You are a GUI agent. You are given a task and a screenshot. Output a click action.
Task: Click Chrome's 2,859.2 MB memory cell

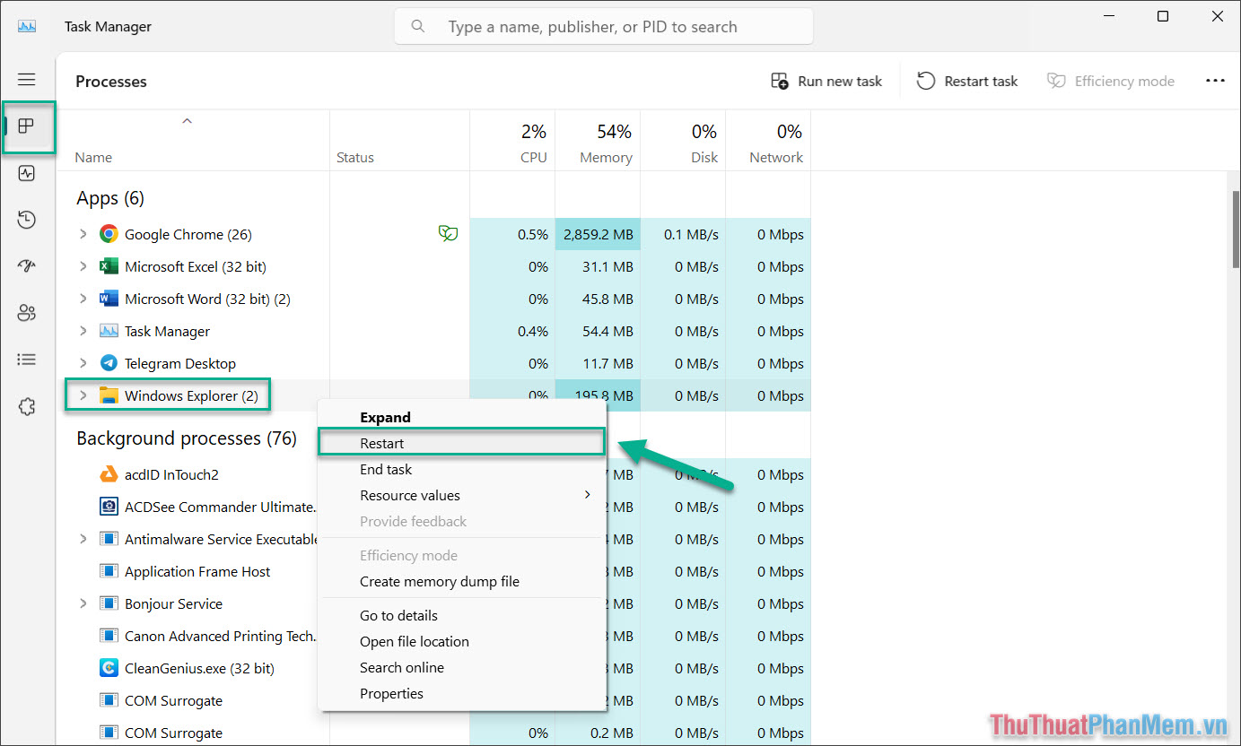click(x=598, y=234)
